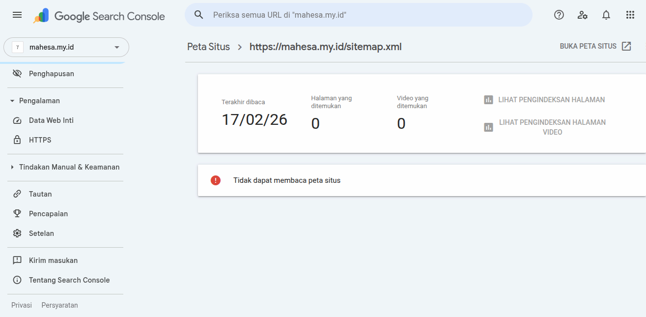Image resolution: width=646 pixels, height=317 pixels.
Task: Click the Help question mark icon
Action: point(559,15)
